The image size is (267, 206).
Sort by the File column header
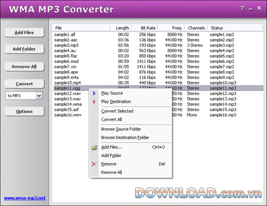(81, 28)
